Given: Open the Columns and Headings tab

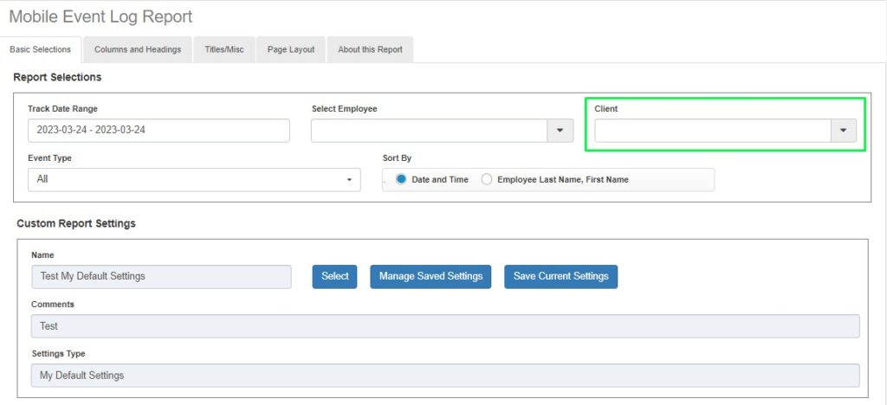Looking at the screenshot, I should point(138,49).
